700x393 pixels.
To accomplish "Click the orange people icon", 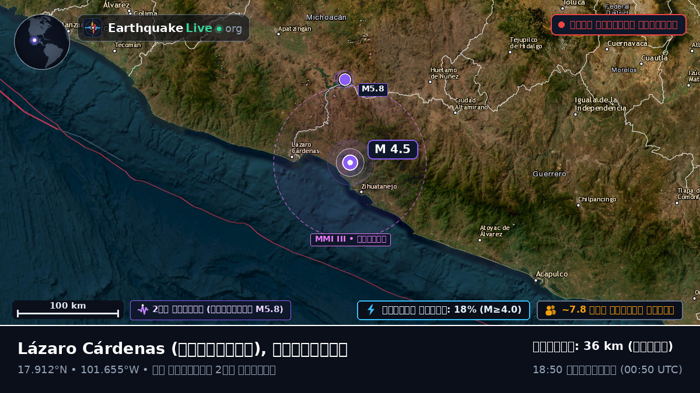I will click(x=551, y=310).
